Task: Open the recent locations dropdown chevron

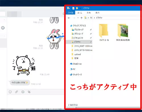Action: coord(78,18)
